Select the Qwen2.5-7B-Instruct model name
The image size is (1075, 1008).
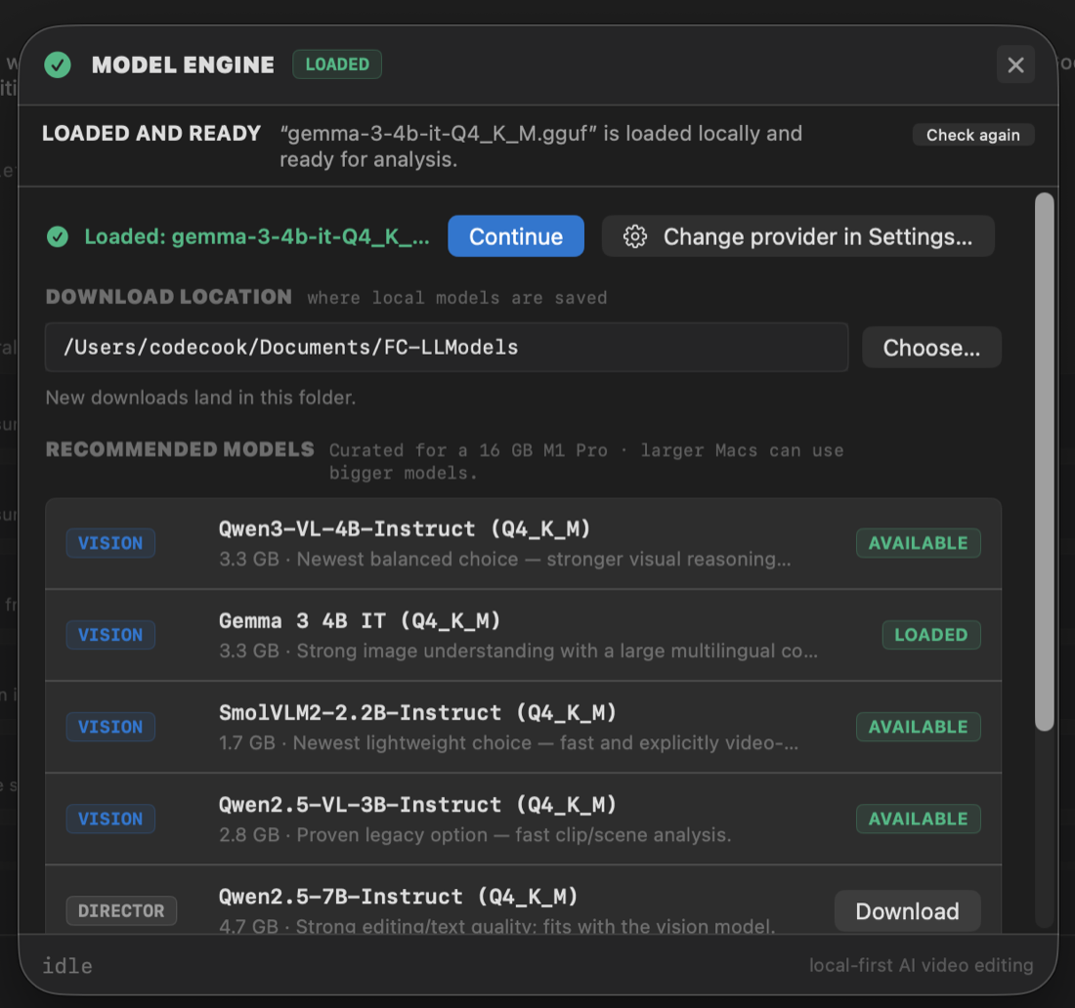point(399,897)
